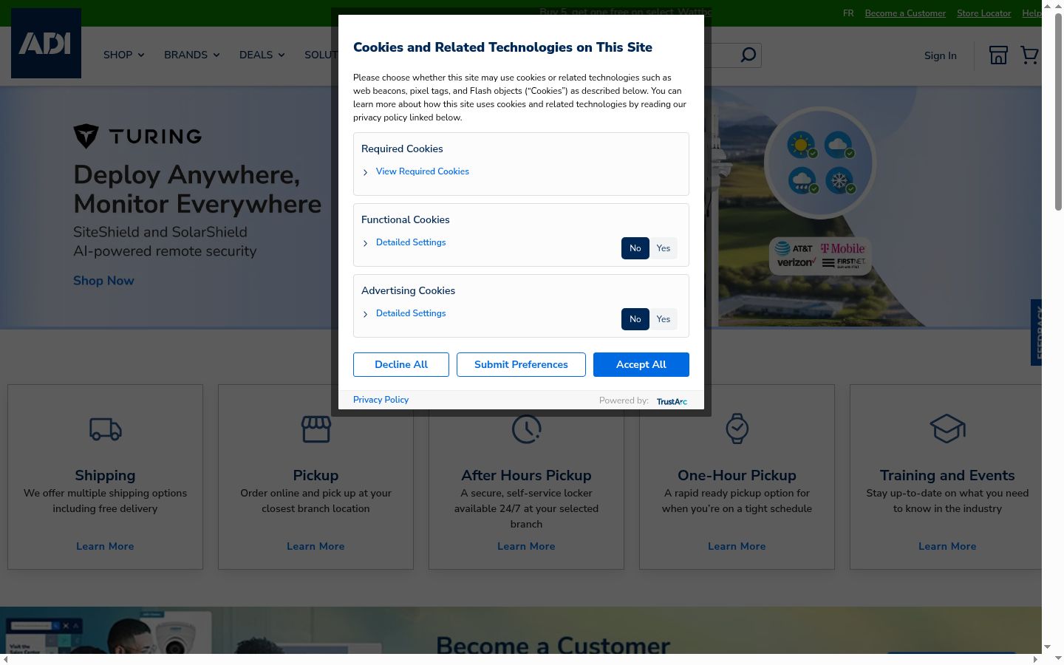
Task: Expand View Required Cookies
Action: pyautogui.click(x=422, y=171)
